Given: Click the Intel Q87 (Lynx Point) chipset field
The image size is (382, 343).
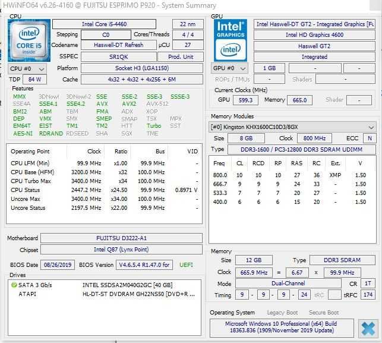Looking at the screenshot, I should (121, 250).
